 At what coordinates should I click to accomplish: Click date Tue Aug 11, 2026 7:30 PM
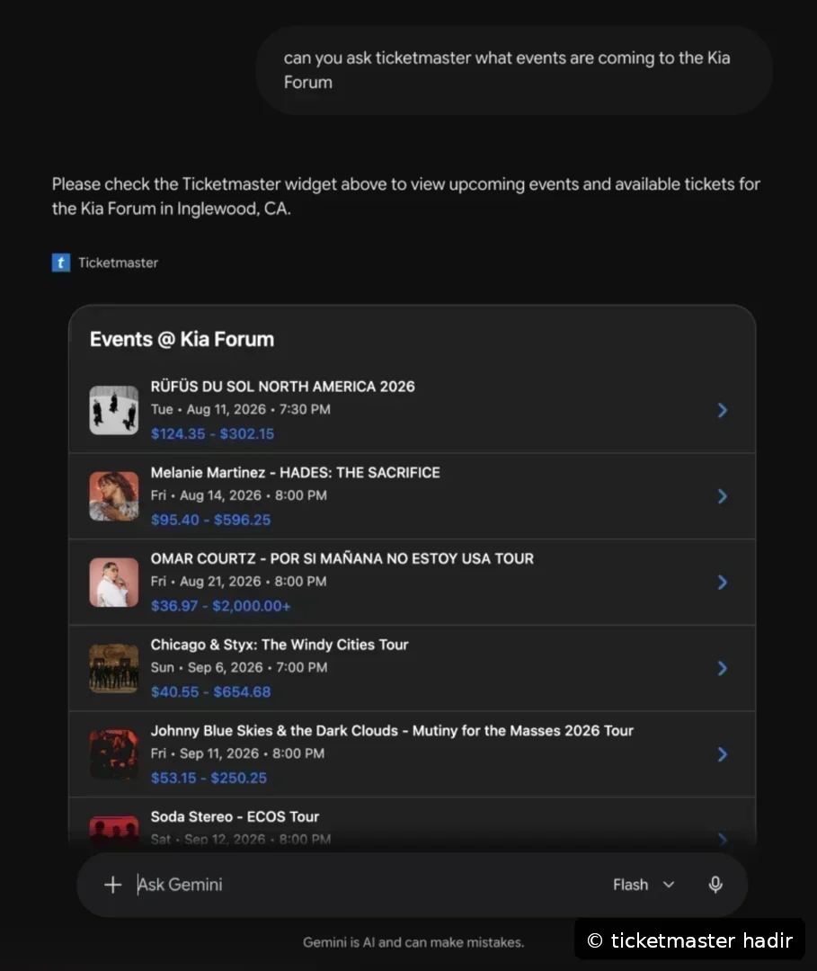(241, 409)
